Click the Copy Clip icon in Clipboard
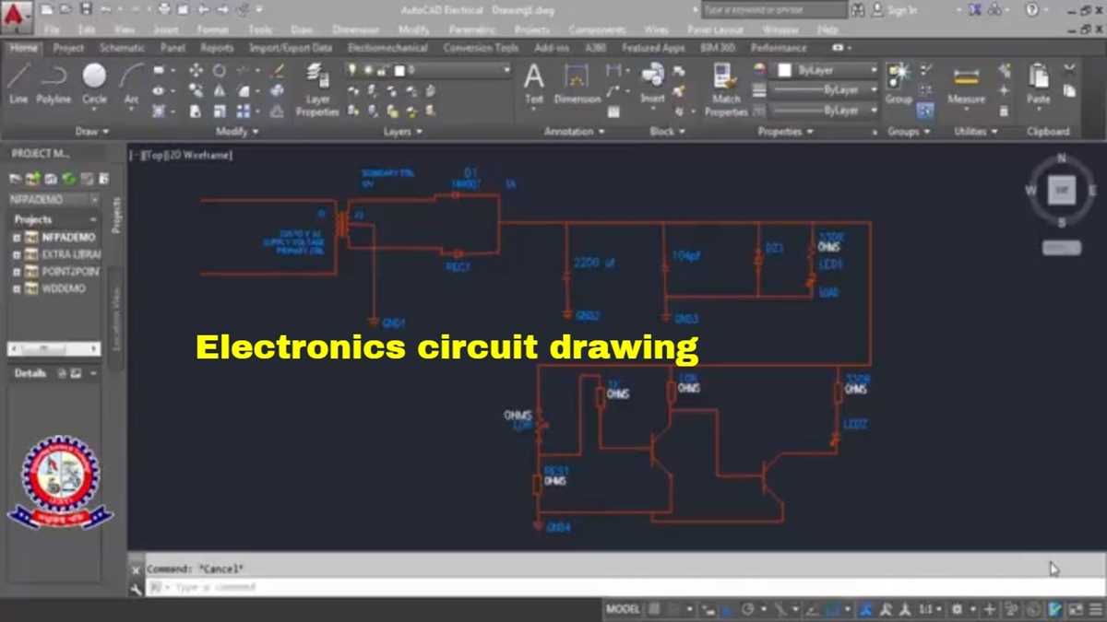 tap(1069, 90)
